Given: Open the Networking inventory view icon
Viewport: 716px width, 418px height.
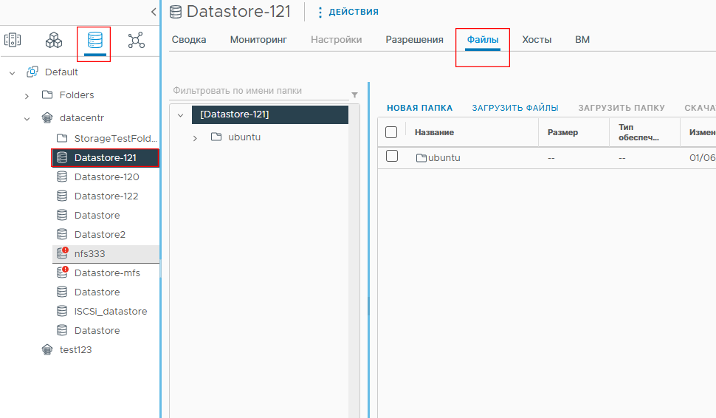Looking at the screenshot, I should [136, 40].
